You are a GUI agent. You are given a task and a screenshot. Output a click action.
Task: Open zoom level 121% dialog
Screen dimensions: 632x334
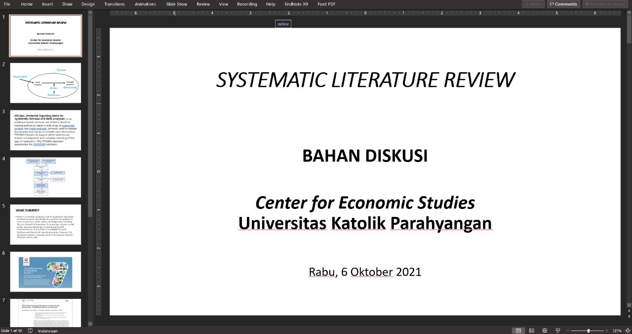coord(617,331)
